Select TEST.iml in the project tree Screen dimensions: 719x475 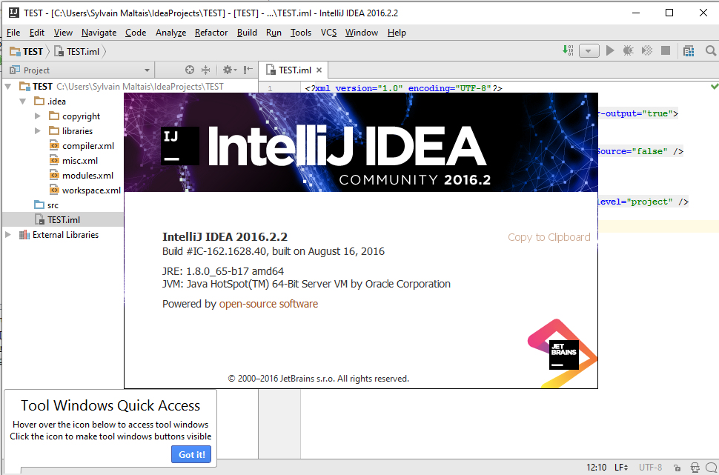click(64, 219)
